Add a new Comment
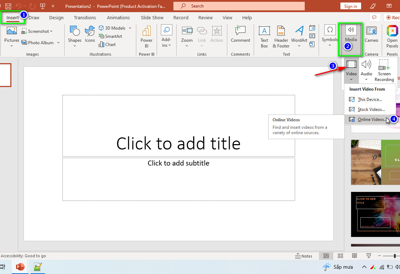The height and width of the screenshot is (274, 400). 240,34
